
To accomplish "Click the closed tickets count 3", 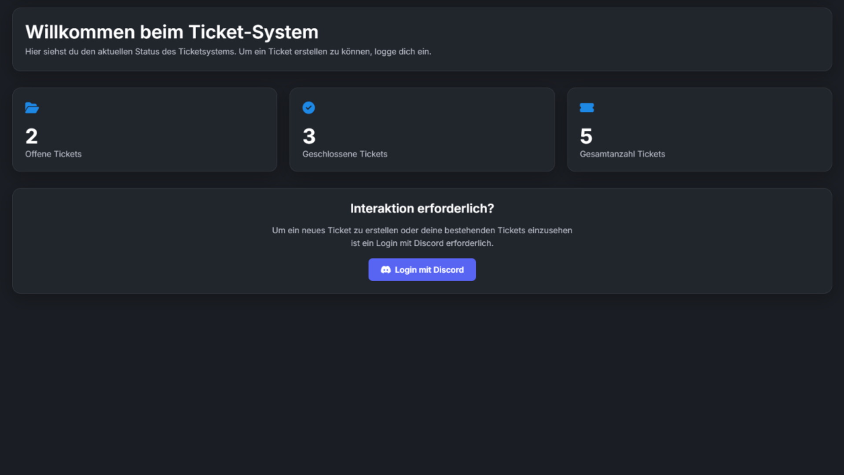I will 309,136.
